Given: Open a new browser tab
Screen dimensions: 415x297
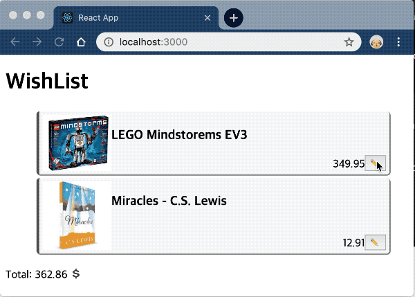Looking at the screenshot, I should [234, 18].
